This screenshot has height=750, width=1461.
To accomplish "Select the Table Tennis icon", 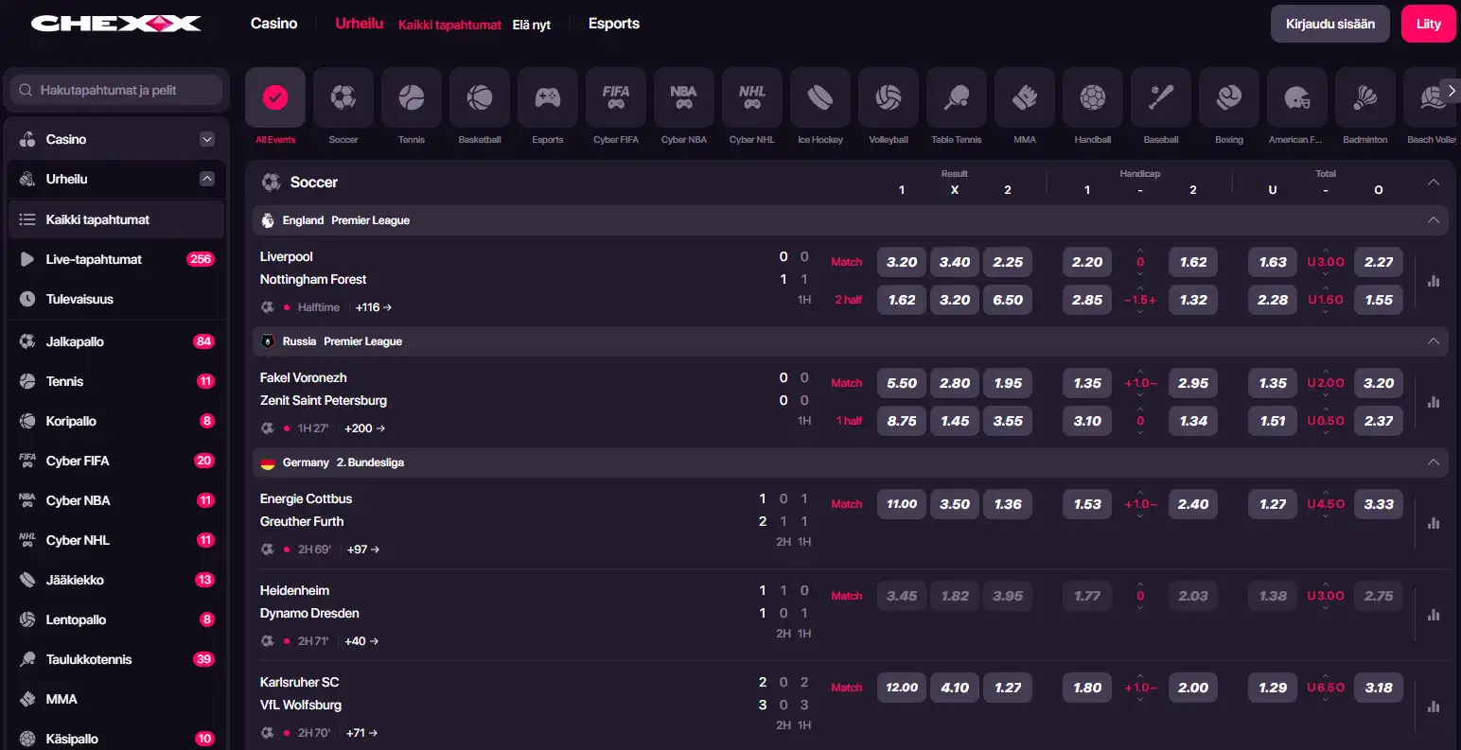I will tap(957, 97).
